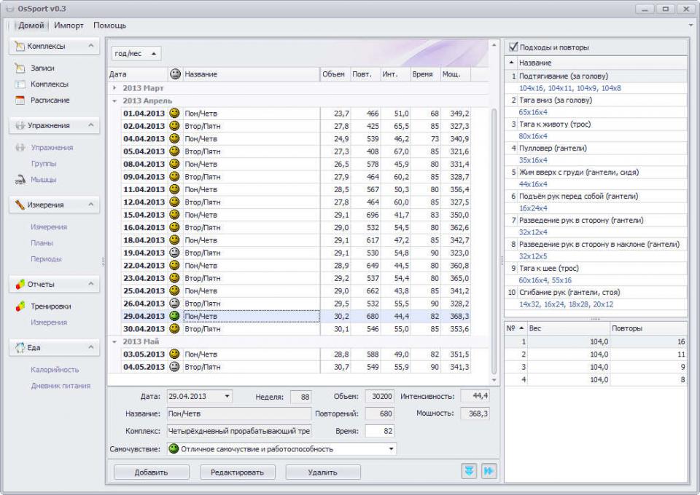Open the Расписание calendar icon
This screenshot has height=495, width=700.
tap(20, 100)
